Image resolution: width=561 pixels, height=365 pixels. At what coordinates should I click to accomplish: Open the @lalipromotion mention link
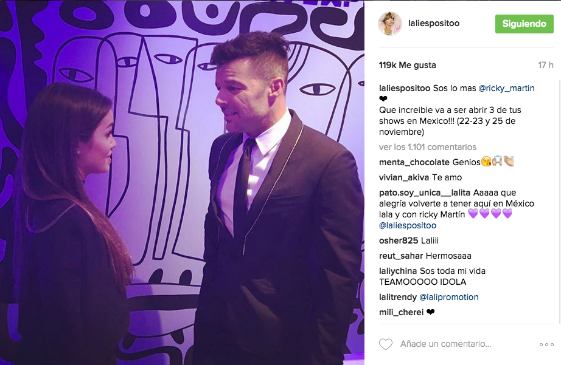click(x=448, y=297)
